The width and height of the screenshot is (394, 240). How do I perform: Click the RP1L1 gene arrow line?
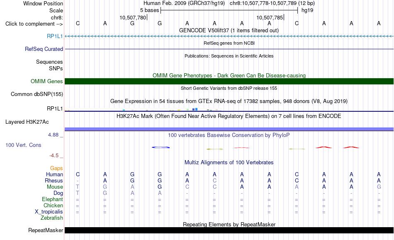(229, 36)
